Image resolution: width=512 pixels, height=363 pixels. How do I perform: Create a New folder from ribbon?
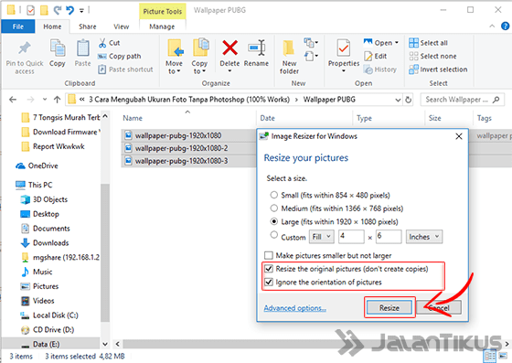pyautogui.click(x=289, y=56)
